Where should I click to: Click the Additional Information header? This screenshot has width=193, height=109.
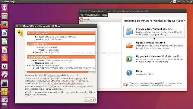tap(61, 57)
